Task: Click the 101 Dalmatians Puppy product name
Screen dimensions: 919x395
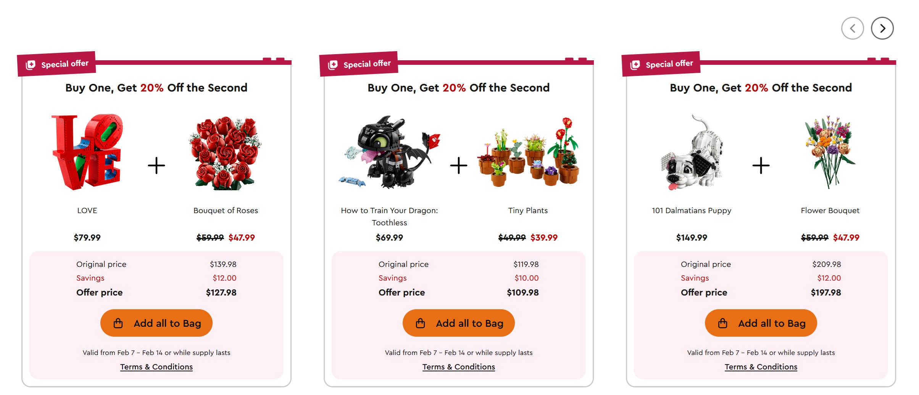Action: point(692,210)
